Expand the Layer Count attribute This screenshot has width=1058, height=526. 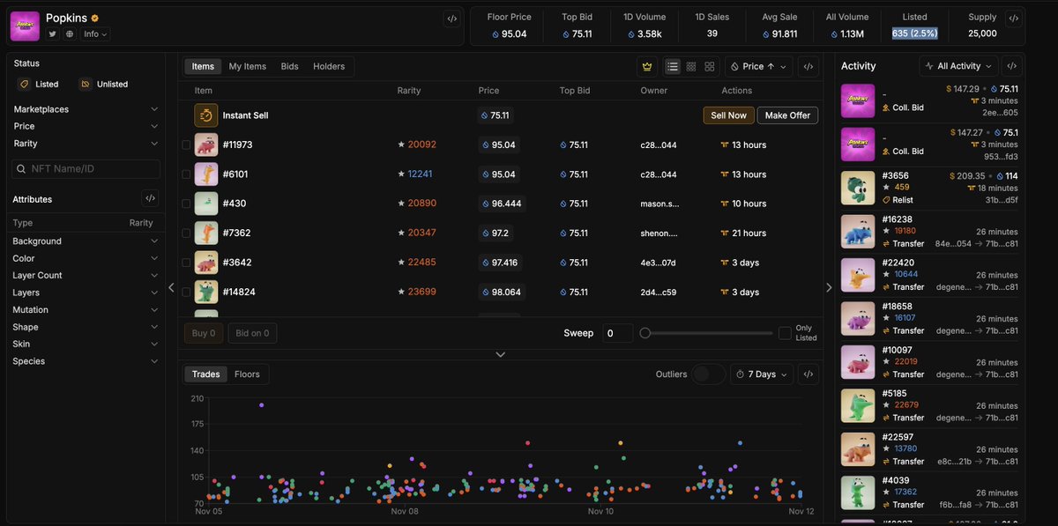[86, 275]
